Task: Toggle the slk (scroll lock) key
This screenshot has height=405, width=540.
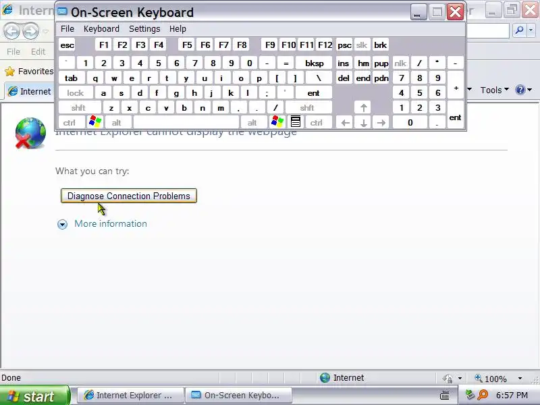Action: point(362,45)
